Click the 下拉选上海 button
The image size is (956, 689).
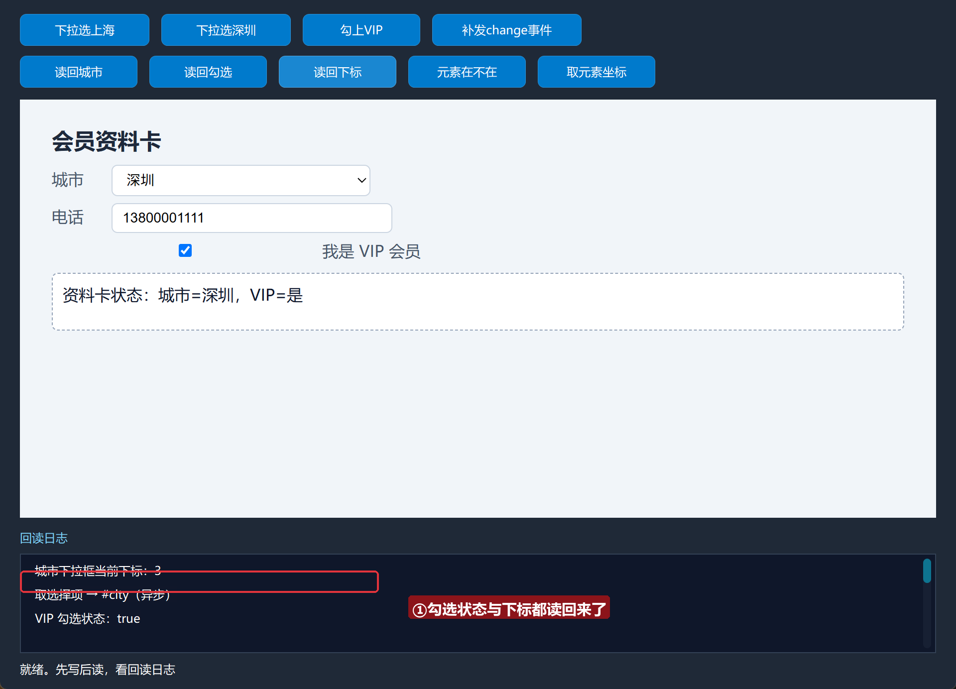coord(85,30)
